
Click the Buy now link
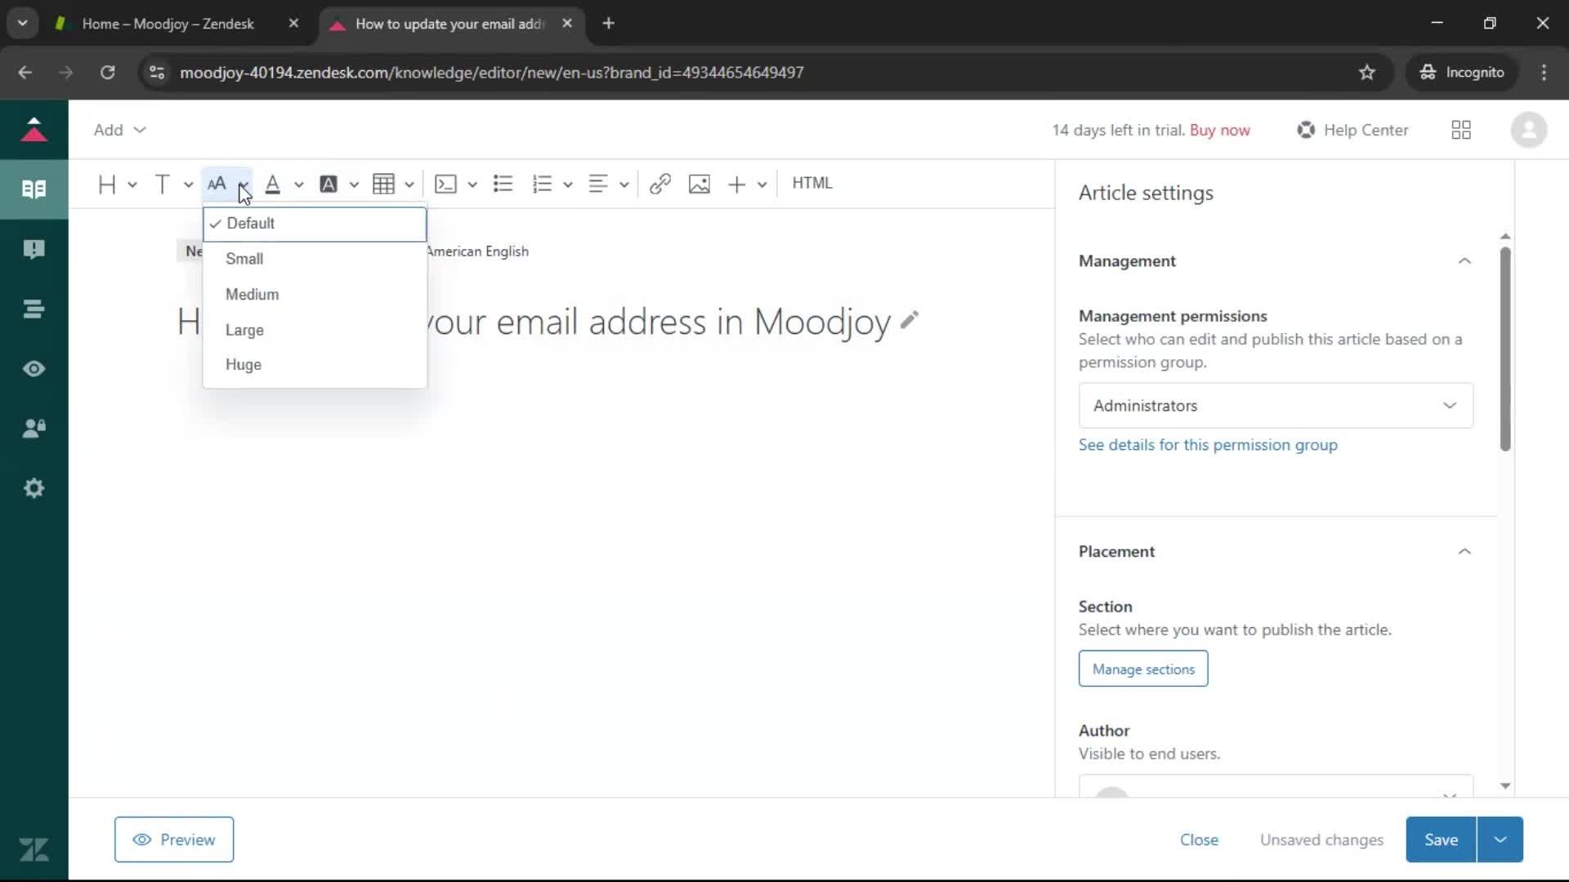click(1220, 130)
